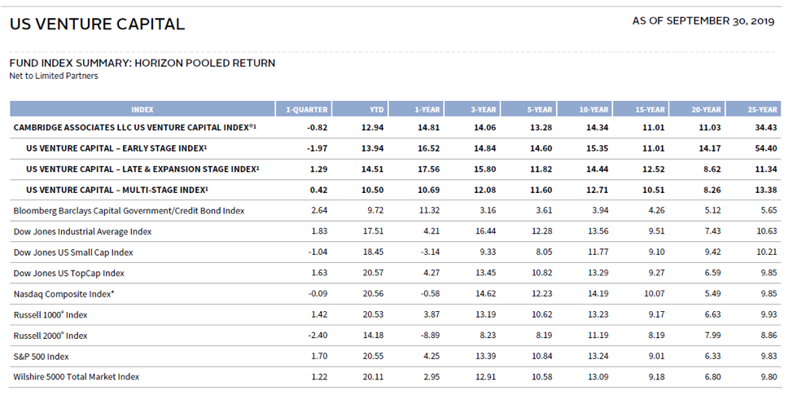793x395 pixels.
Task: Click Wilshire 5000 25-year value 9.80
Action: point(769,377)
